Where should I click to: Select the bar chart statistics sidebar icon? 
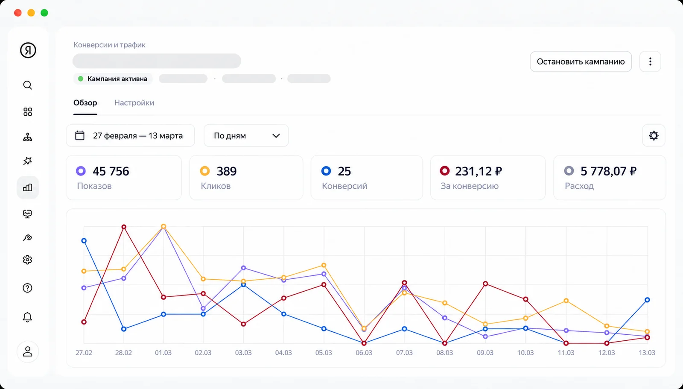(28, 187)
